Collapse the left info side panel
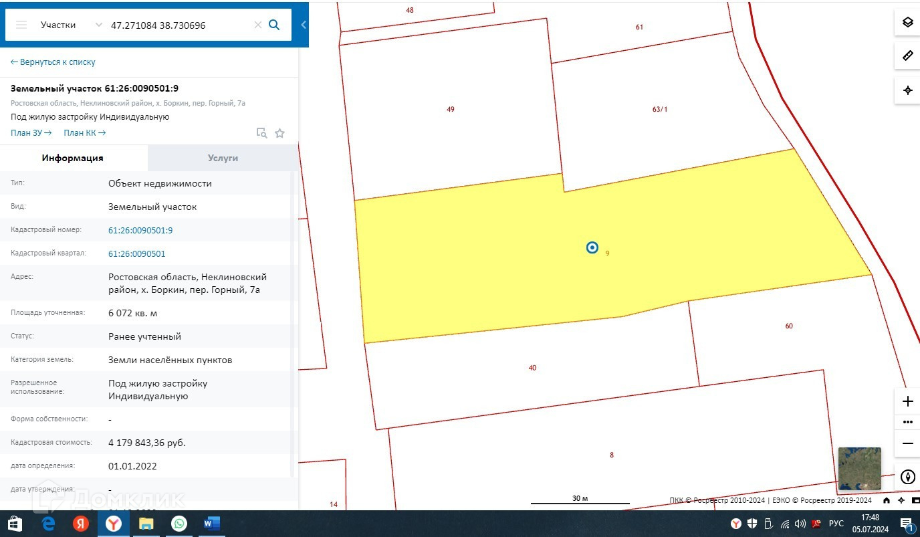Image resolution: width=920 pixels, height=537 pixels. click(304, 25)
